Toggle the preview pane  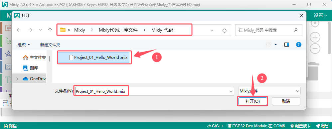tap(287, 45)
